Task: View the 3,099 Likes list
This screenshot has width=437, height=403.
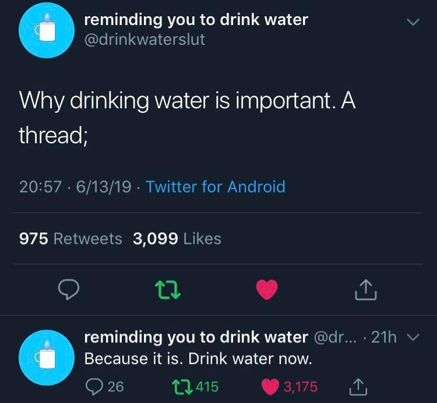Action: (177, 239)
